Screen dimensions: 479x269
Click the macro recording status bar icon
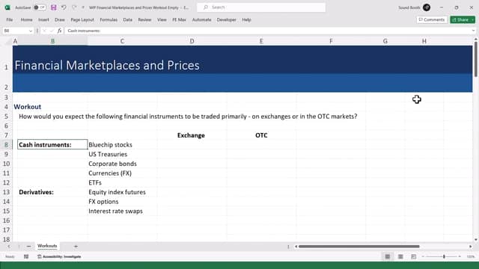pos(26,257)
